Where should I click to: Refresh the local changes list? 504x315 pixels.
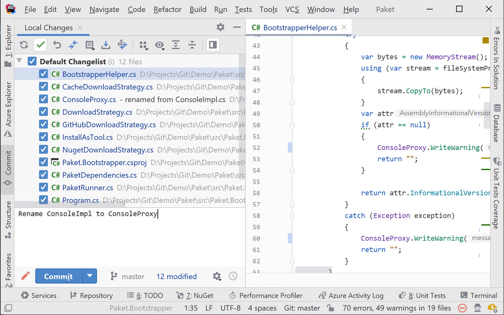click(24, 45)
